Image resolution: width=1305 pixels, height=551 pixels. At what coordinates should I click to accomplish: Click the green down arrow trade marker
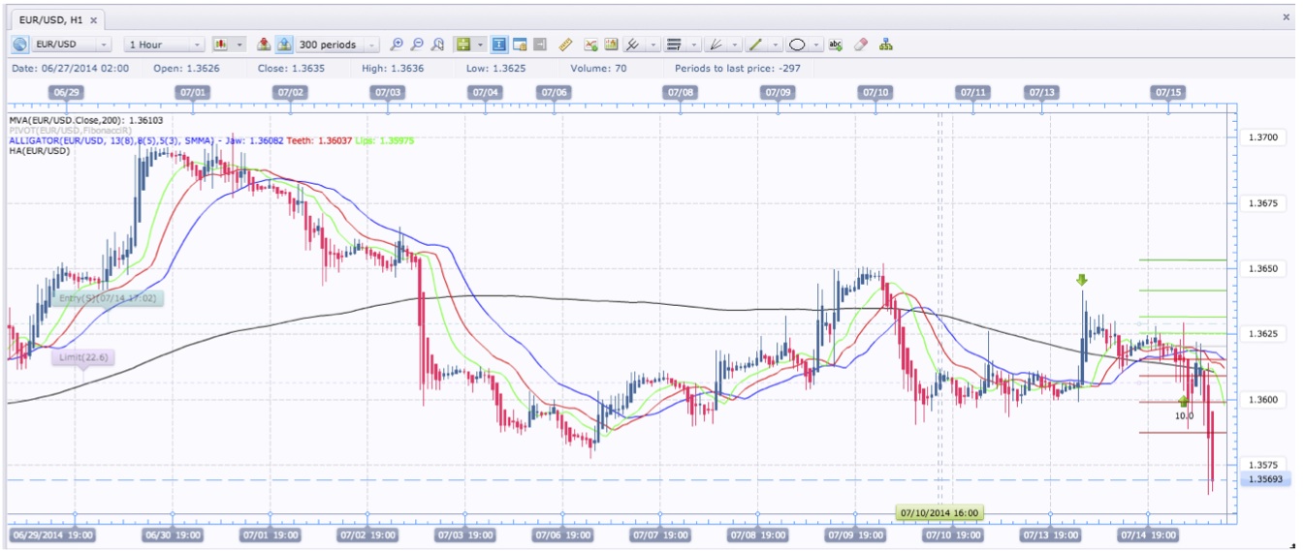pos(1082,281)
